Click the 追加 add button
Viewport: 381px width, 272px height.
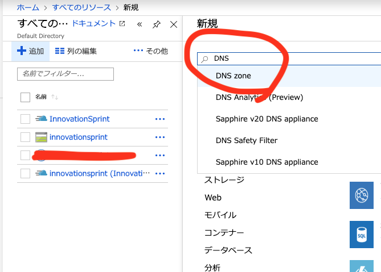point(30,51)
